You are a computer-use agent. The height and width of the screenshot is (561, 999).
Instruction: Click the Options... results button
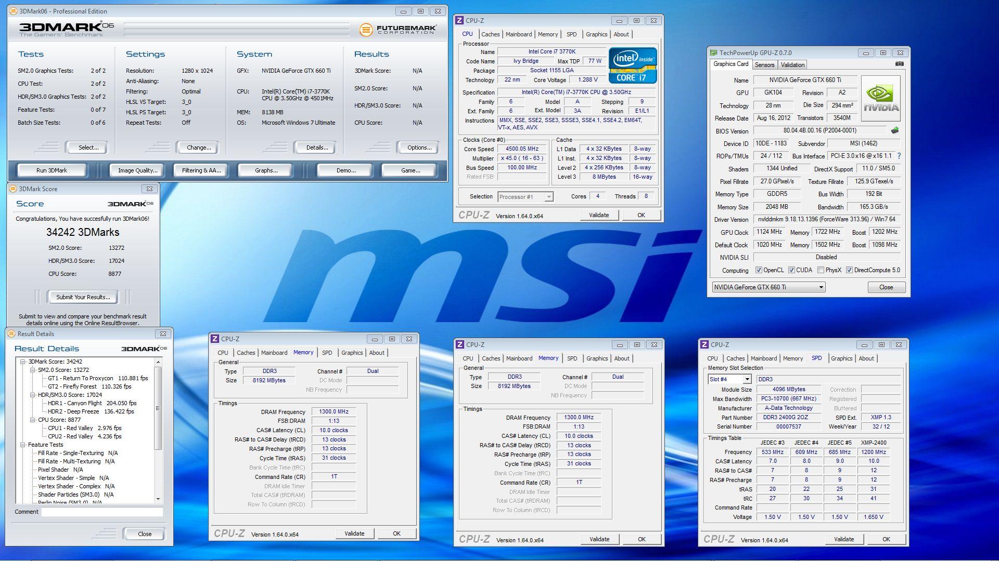tap(419, 148)
